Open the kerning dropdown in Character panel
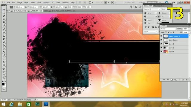The image size is (191, 107). pos(156,16)
